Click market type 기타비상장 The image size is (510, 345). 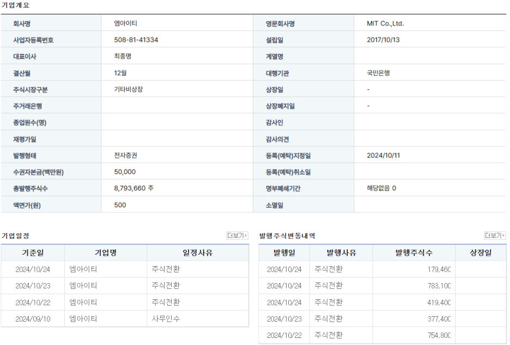coord(129,89)
